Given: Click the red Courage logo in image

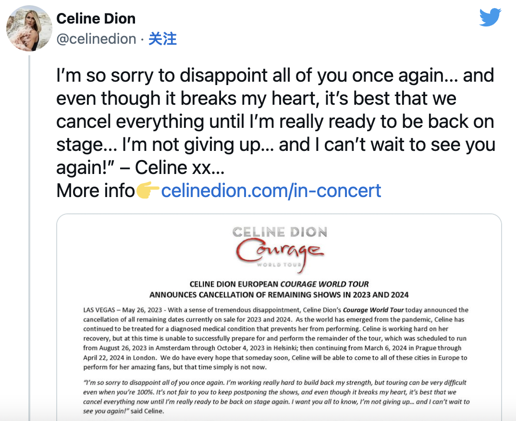Looking at the screenshot, I should pyautogui.click(x=279, y=251).
